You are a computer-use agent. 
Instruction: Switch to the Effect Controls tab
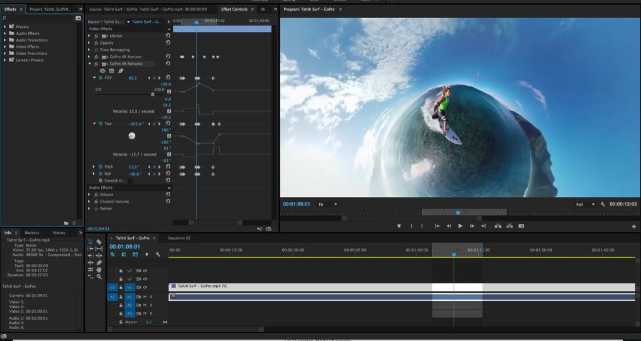pos(234,9)
